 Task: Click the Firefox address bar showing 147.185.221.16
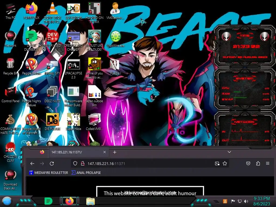click(x=150, y=164)
